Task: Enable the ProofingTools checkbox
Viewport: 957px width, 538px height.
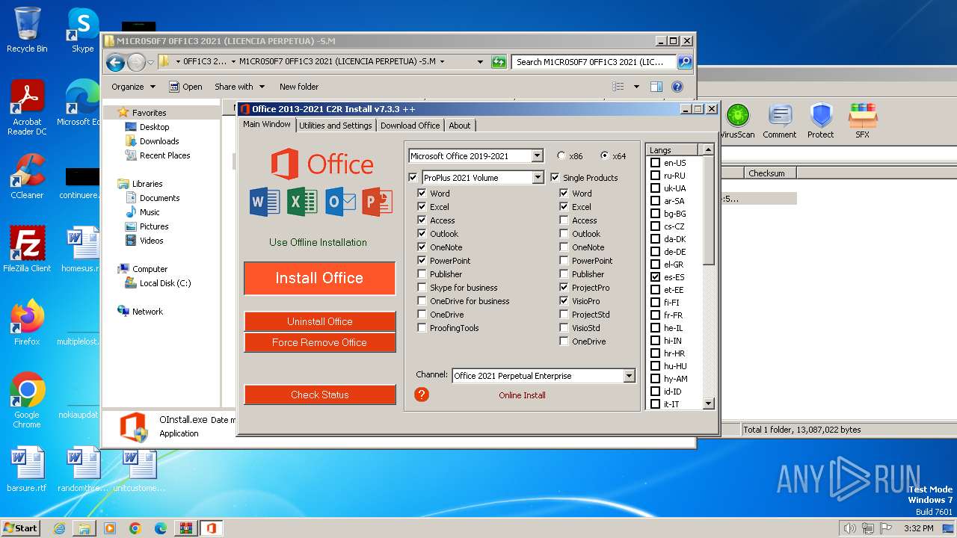Action: coord(422,328)
